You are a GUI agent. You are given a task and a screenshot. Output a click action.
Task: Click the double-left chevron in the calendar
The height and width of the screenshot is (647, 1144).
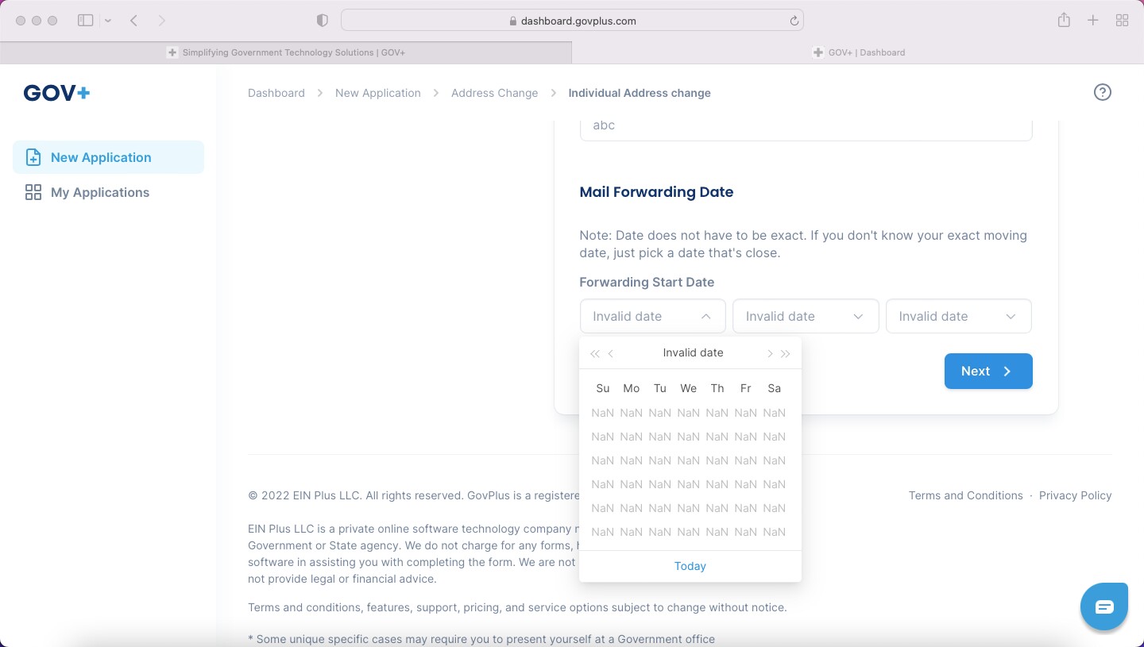595,353
